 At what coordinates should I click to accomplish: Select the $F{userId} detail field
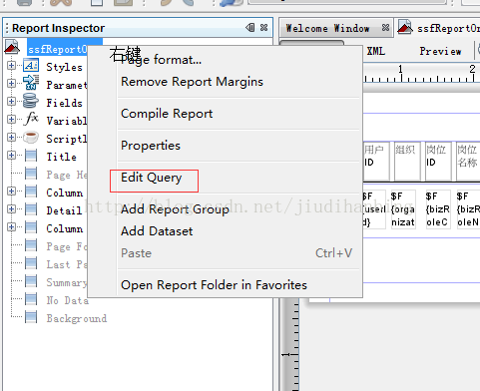[374, 209]
